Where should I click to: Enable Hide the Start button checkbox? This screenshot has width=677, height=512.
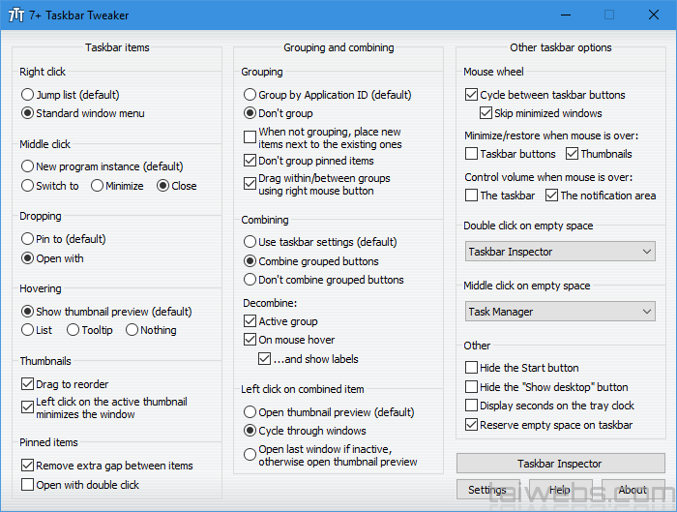pos(472,368)
